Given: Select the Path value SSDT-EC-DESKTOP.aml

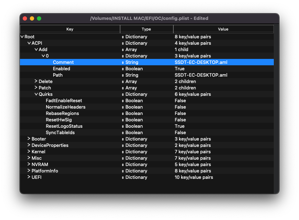Looking at the screenshot, I should click(x=201, y=75).
